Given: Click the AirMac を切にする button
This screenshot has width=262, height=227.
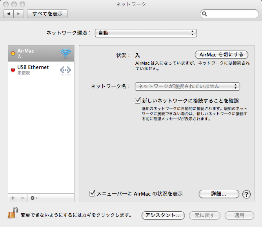Looking at the screenshot, I should (x=221, y=54).
